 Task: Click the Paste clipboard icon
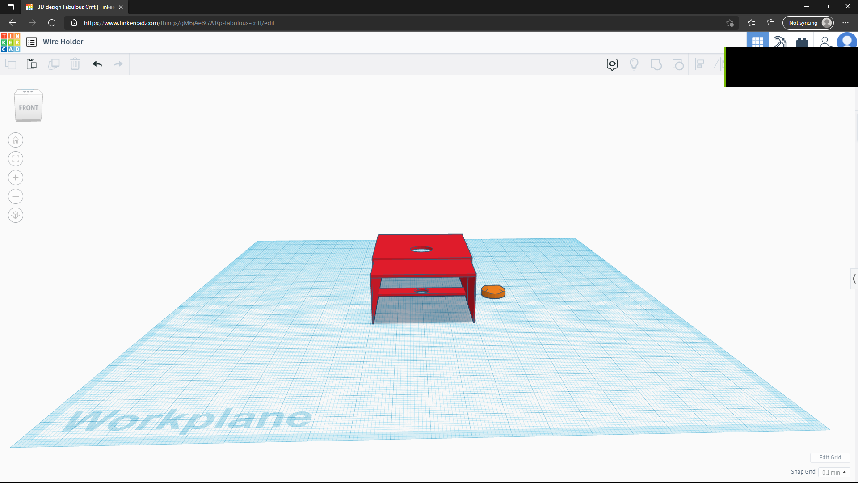click(x=32, y=64)
